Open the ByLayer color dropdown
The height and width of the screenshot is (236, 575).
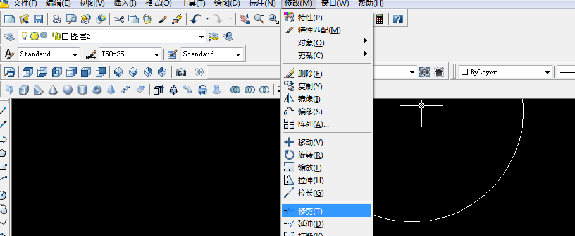click(548, 73)
